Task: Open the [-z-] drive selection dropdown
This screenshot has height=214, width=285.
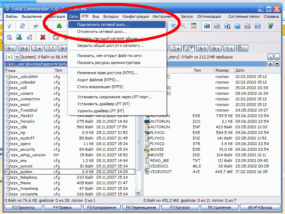Action: click(x=17, y=57)
